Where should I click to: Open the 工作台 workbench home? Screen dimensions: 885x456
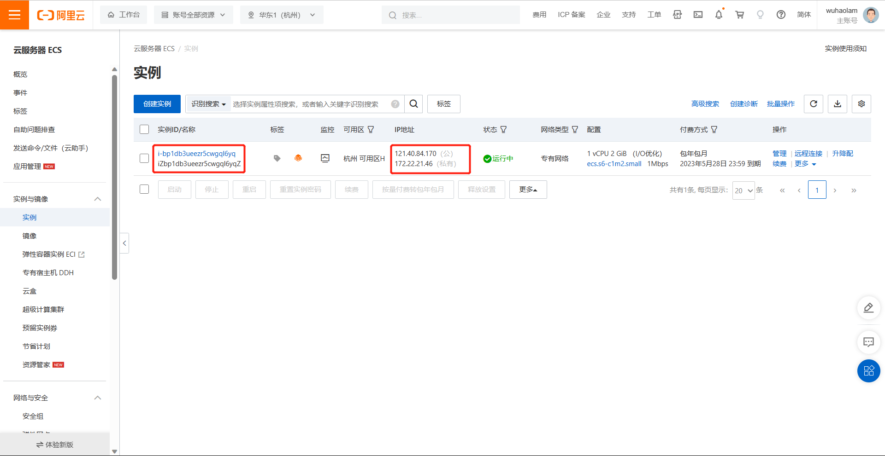124,15
